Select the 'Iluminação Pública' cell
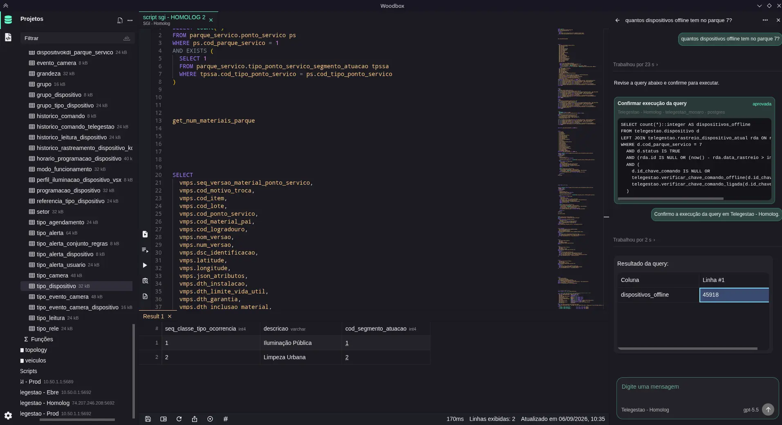 point(301,343)
